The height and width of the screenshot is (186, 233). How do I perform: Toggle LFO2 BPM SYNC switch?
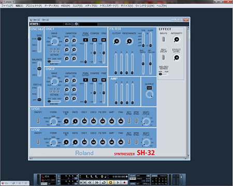(136, 142)
